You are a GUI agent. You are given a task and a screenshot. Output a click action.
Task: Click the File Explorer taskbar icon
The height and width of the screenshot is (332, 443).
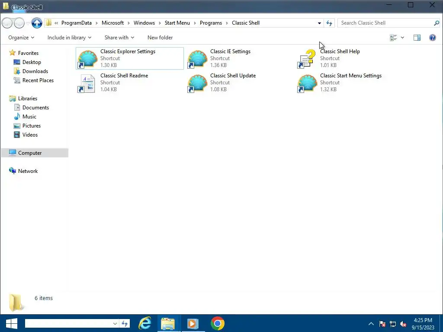point(168,323)
